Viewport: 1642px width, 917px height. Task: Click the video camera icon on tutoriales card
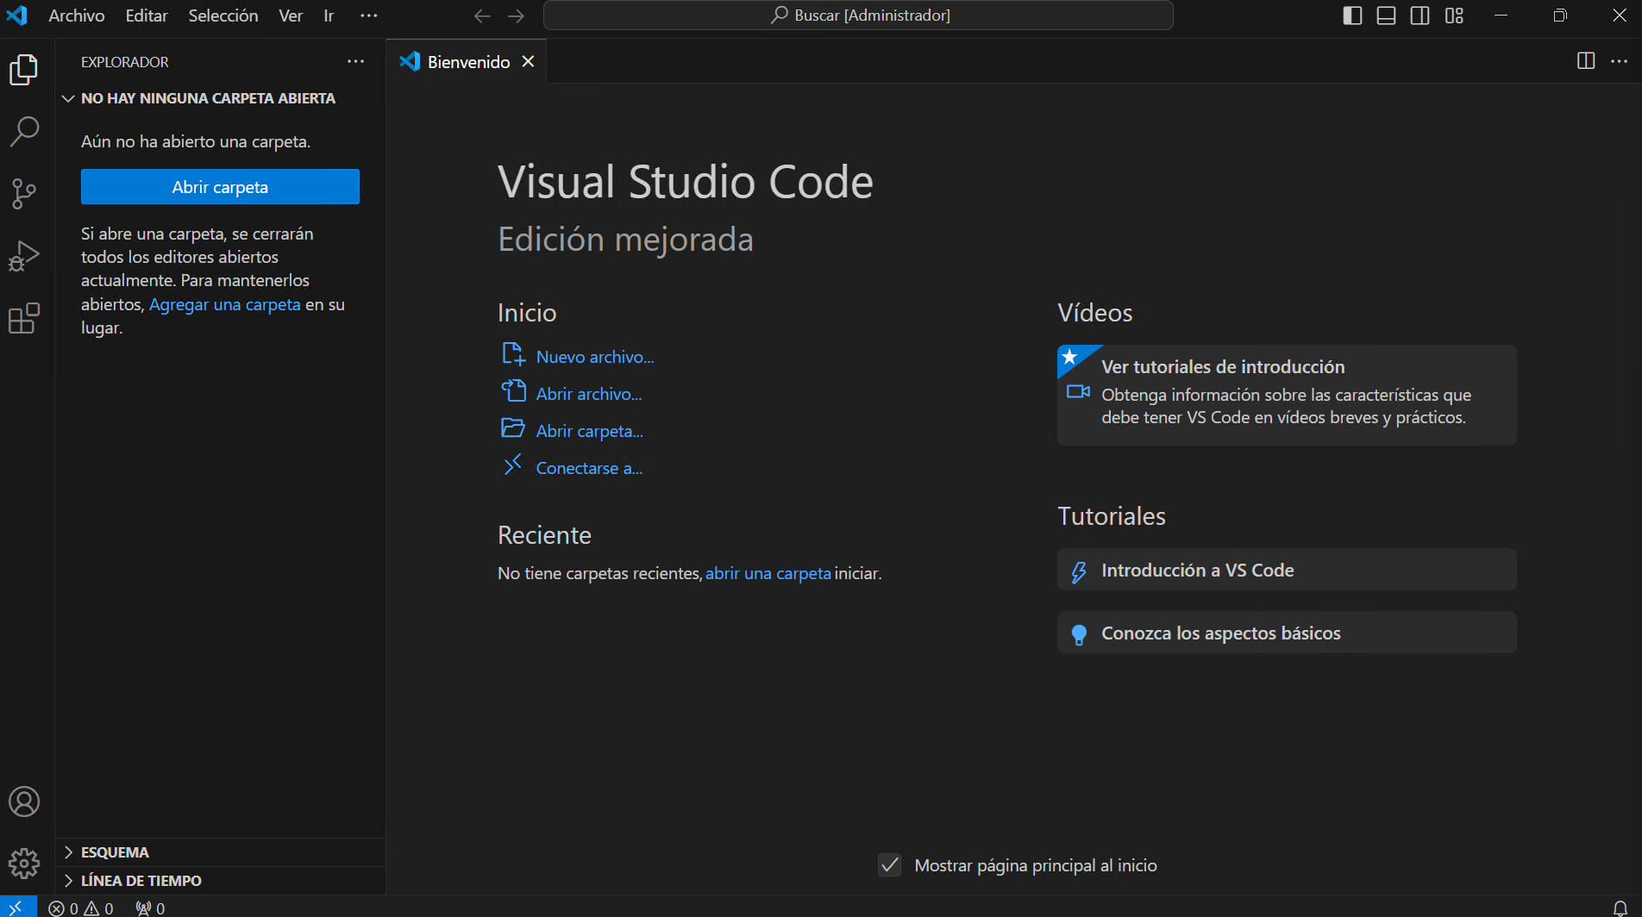(1078, 391)
